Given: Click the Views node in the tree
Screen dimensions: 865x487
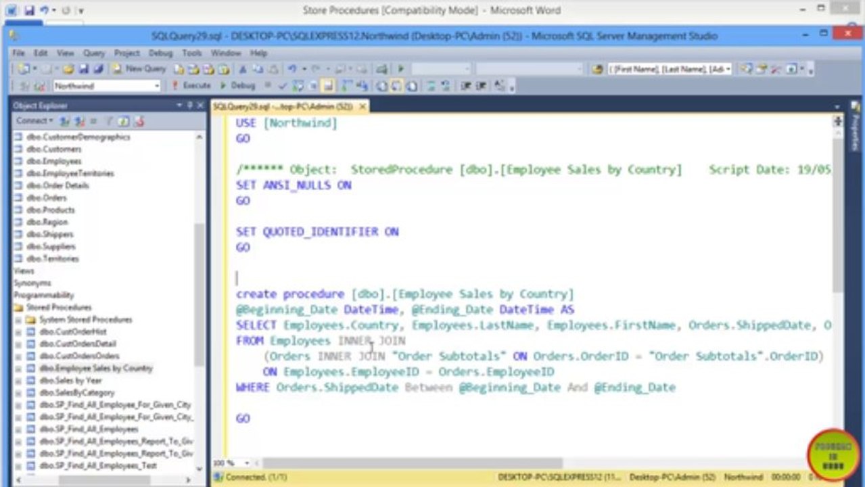Looking at the screenshot, I should click(x=24, y=271).
